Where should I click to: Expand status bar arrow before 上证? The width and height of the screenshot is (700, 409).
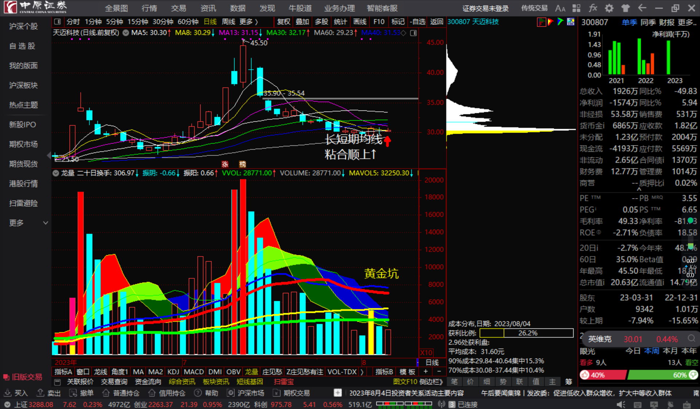pyautogui.click(x=7, y=405)
